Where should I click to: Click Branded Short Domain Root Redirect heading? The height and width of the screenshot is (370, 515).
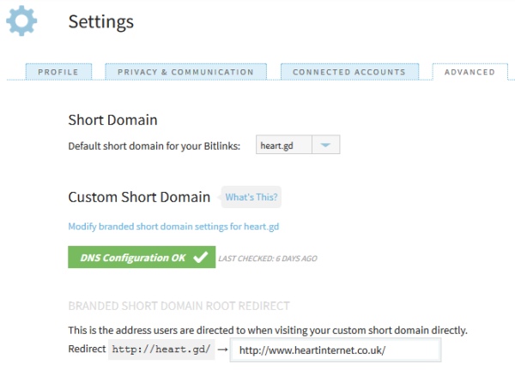click(x=179, y=306)
